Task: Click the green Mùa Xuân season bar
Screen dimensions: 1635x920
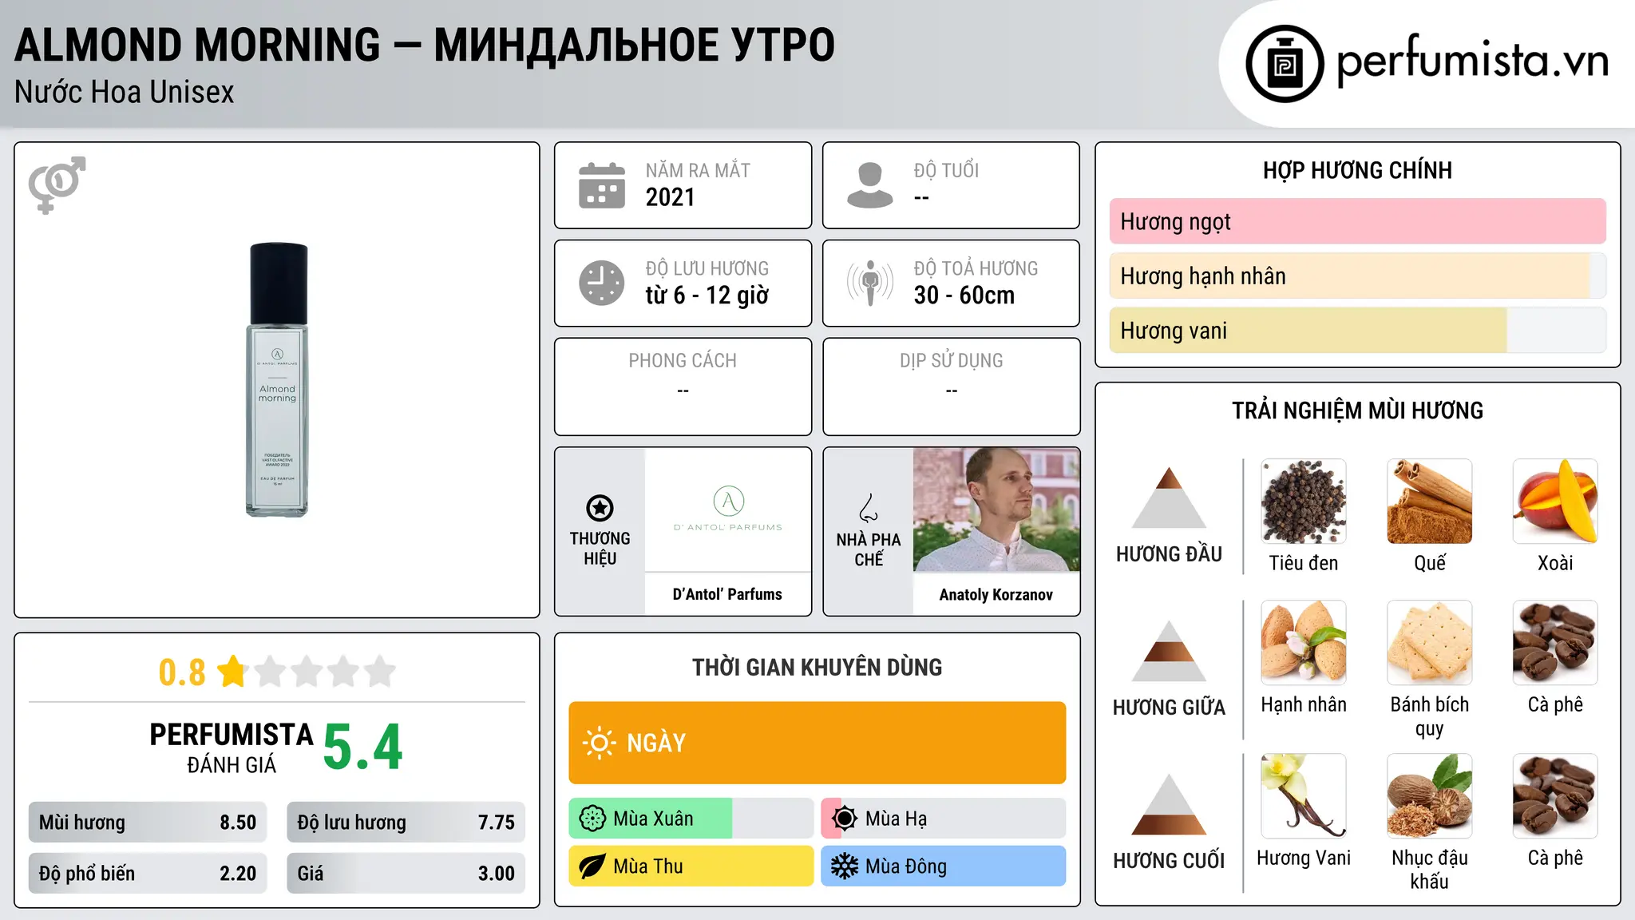Action: 691,819
